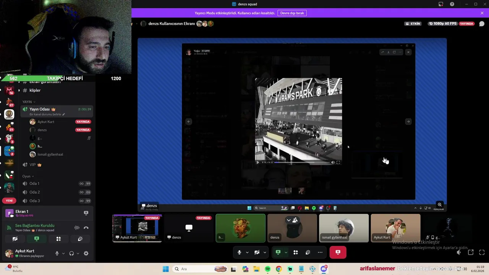Open Spotify from the taskbar
The image size is (489, 275).
point(267,269)
